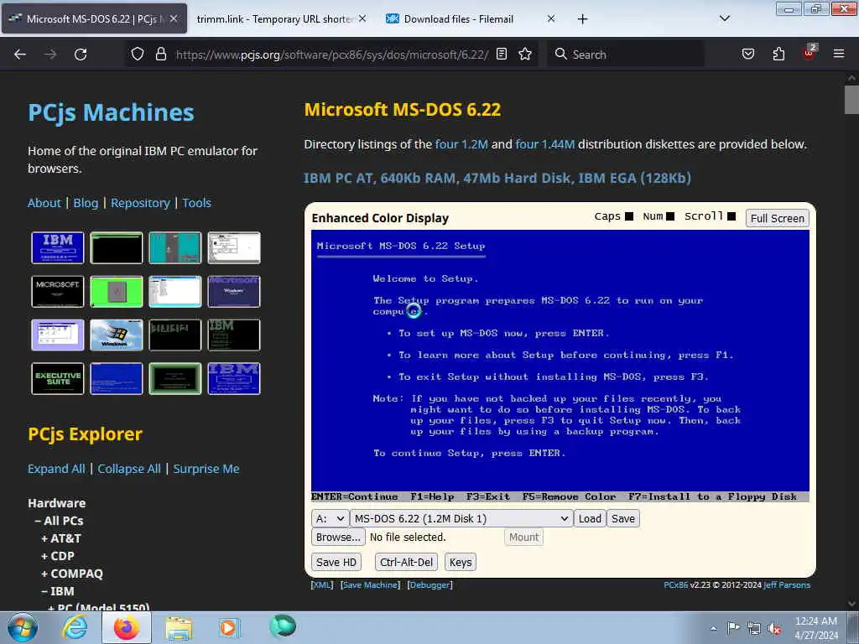Screen dimensions: 859x644
Task: Click the Search box in toolbar
Action: tap(626, 55)
